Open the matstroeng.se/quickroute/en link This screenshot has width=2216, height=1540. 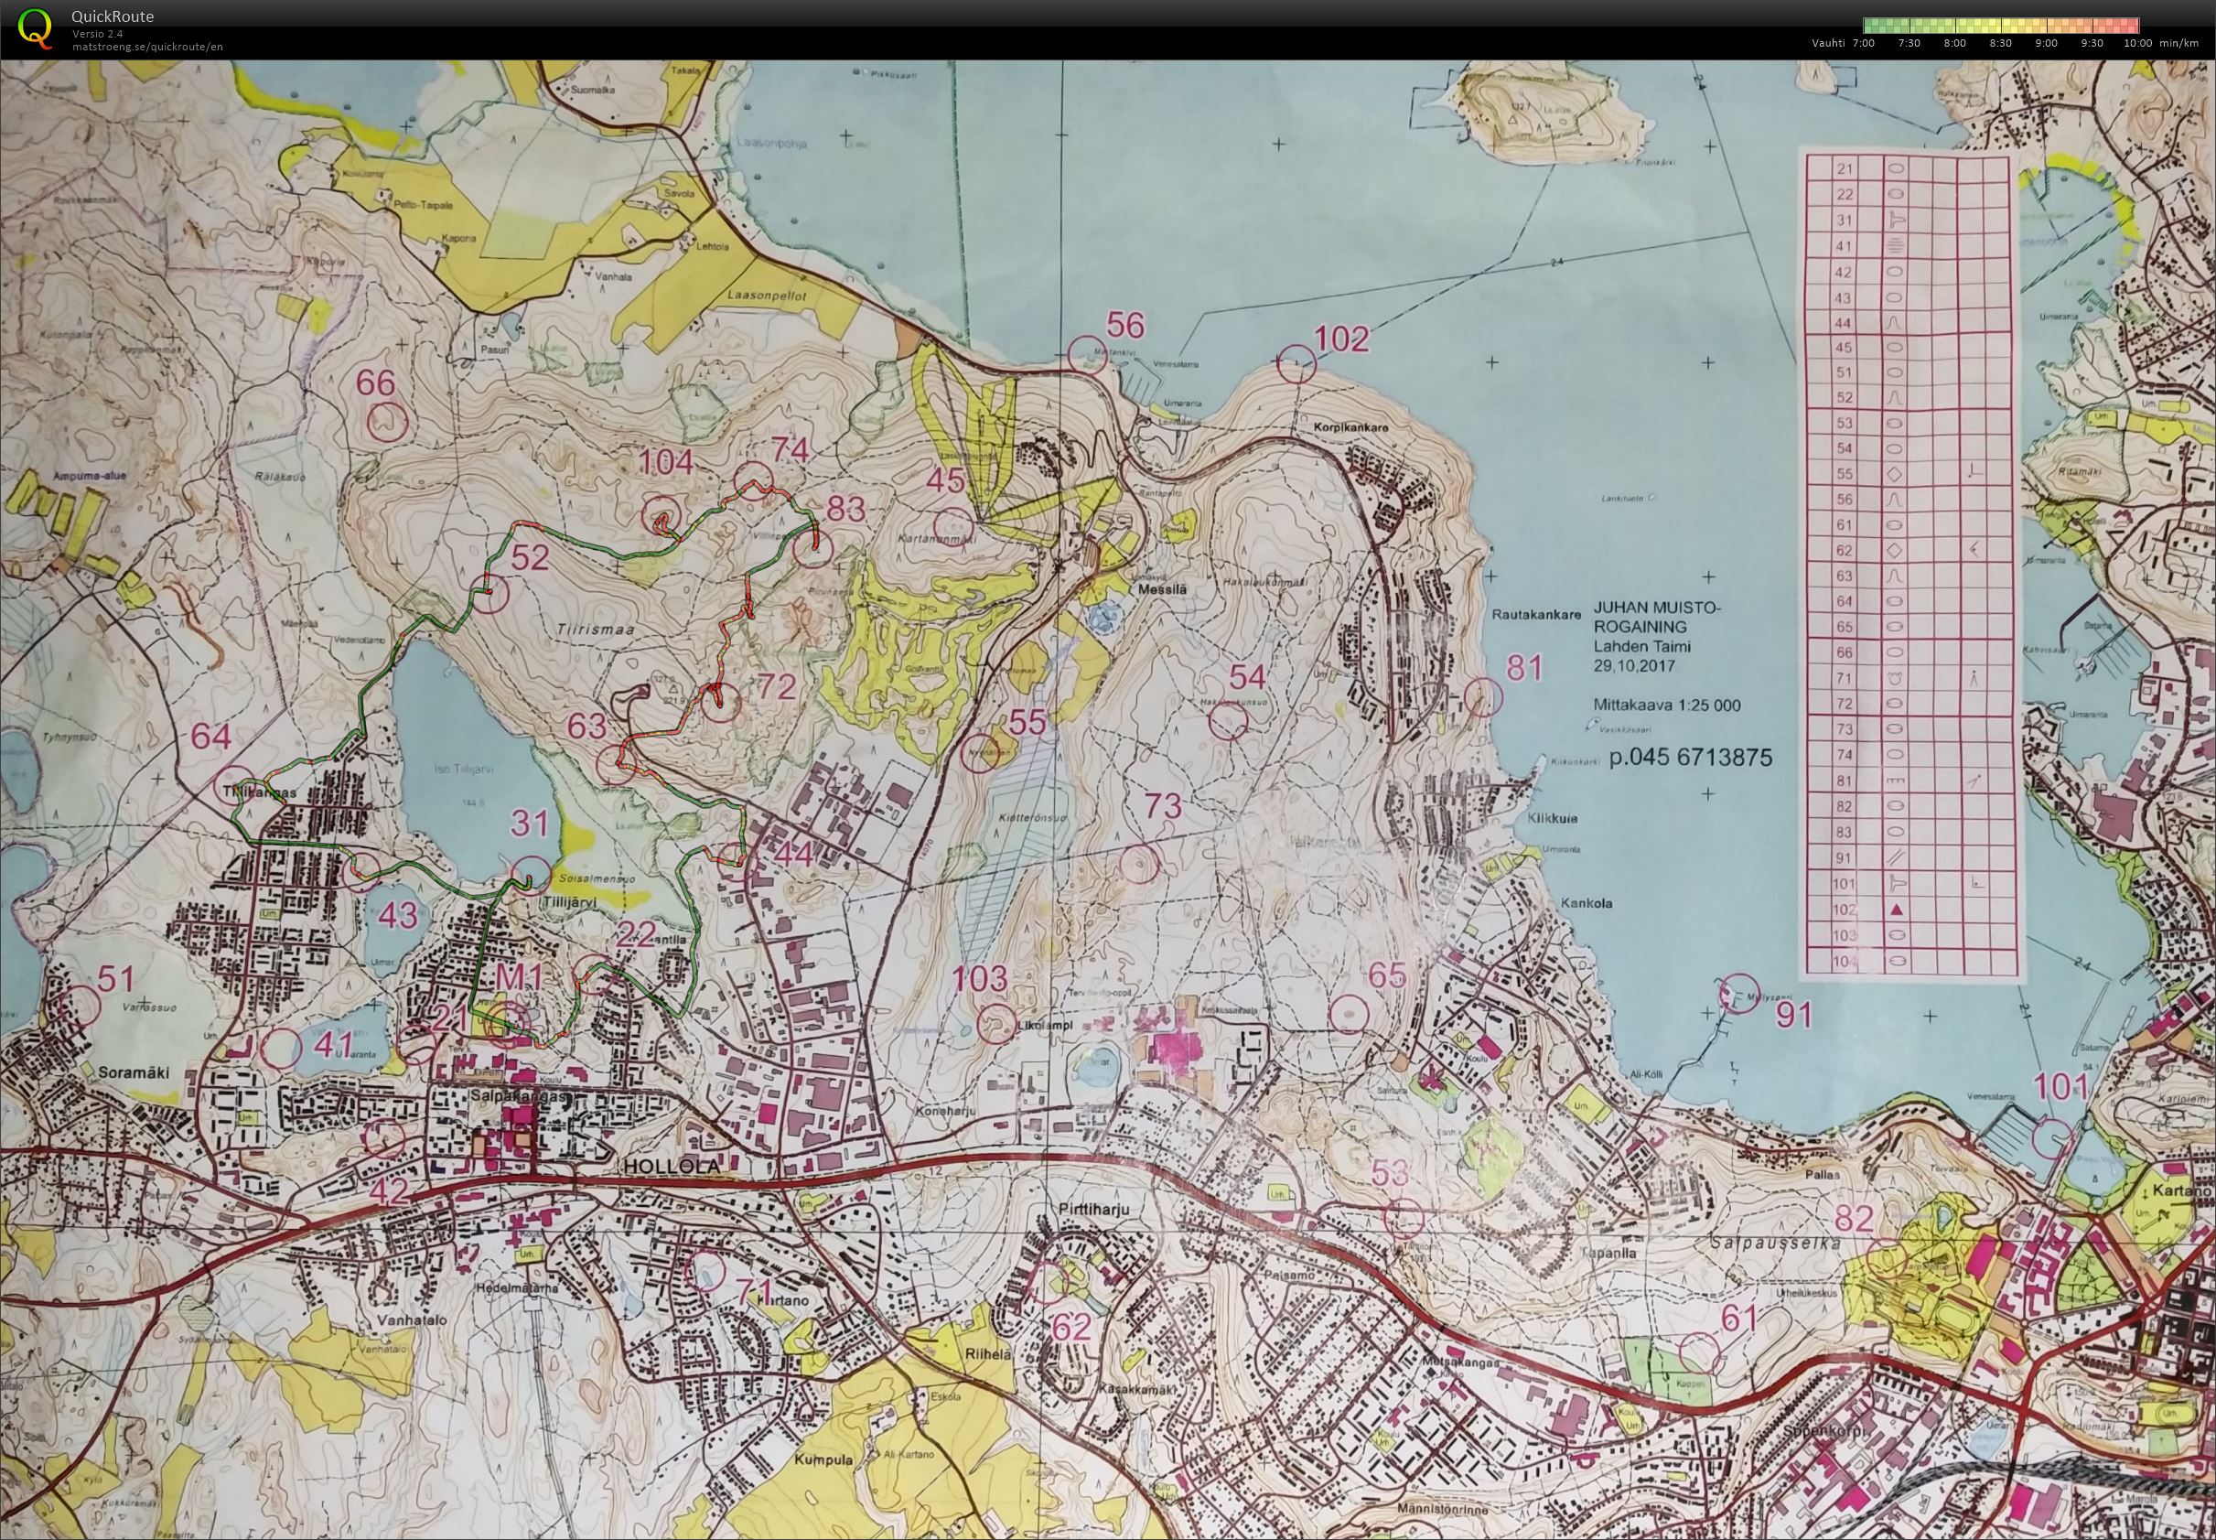[x=146, y=47]
